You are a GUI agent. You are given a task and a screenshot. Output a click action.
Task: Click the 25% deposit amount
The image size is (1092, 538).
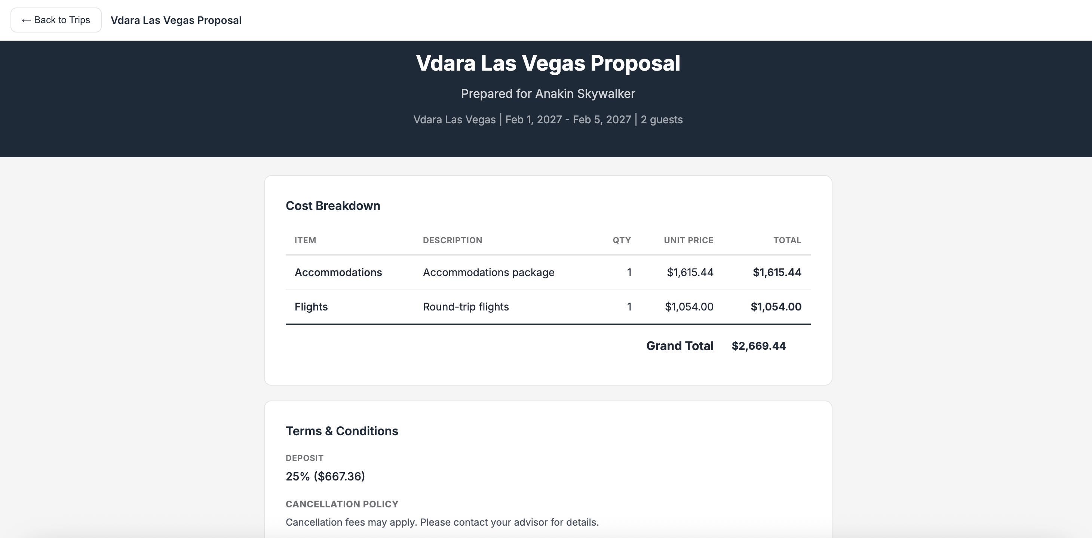tap(325, 476)
